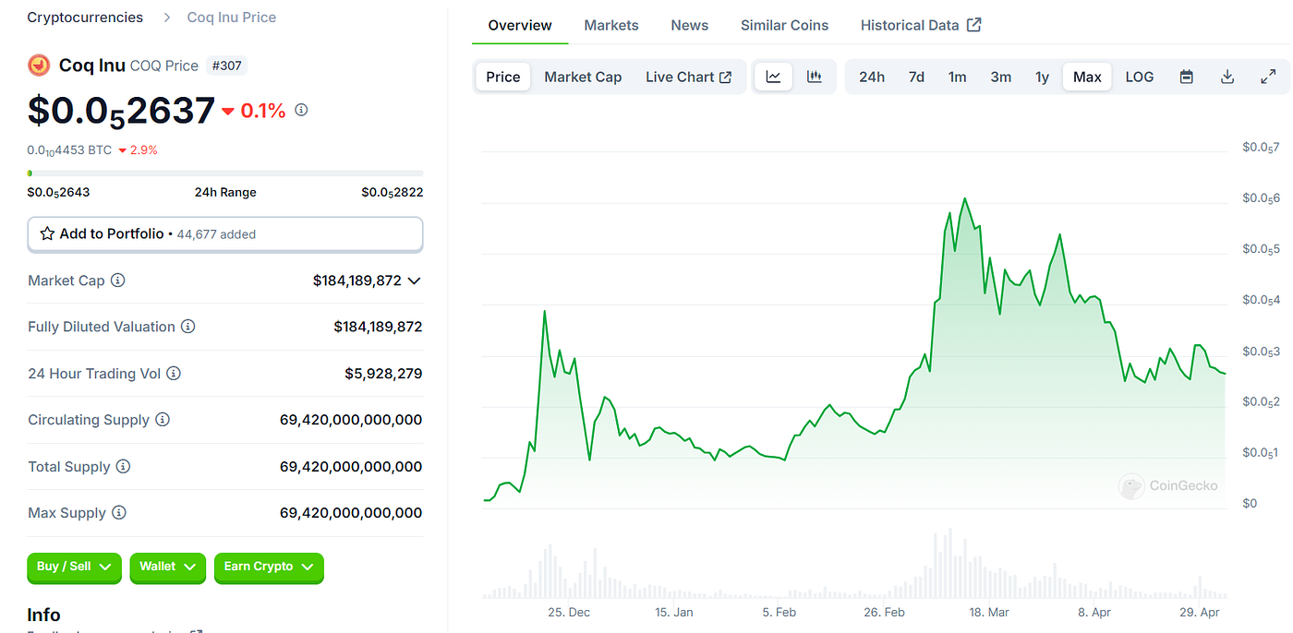Switch to the Overview tab

pyautogui.click(x=520, y=25)
